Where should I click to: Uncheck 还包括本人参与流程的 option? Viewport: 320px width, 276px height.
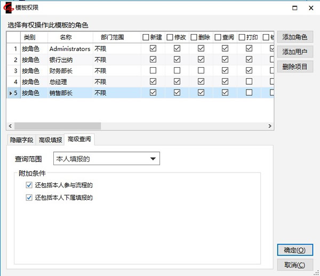click(x=29, y=185)
